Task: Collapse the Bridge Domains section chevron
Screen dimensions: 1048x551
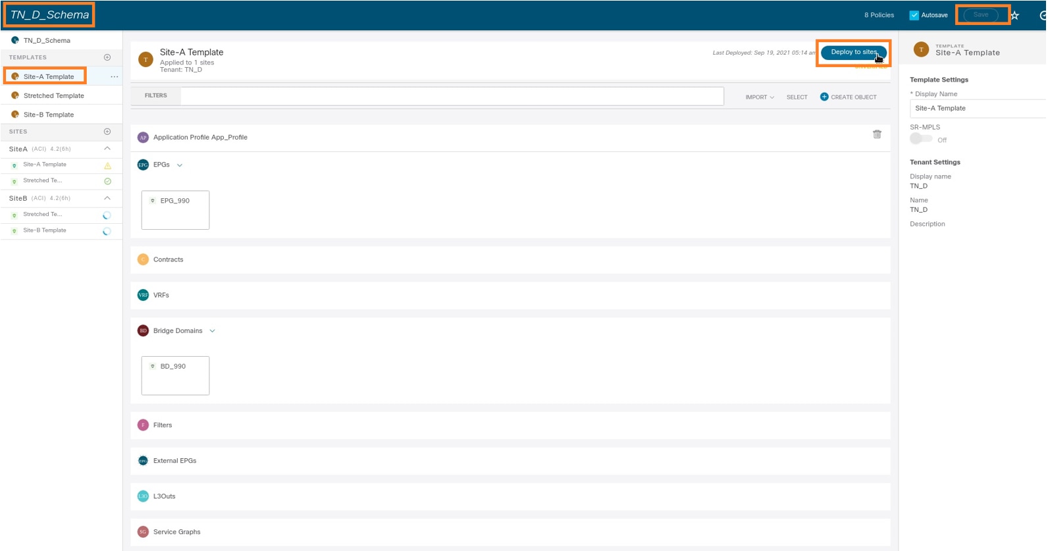Action: coord(212,331)
